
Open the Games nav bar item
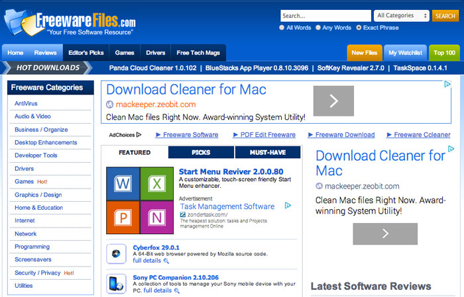(x=125, y=53)
